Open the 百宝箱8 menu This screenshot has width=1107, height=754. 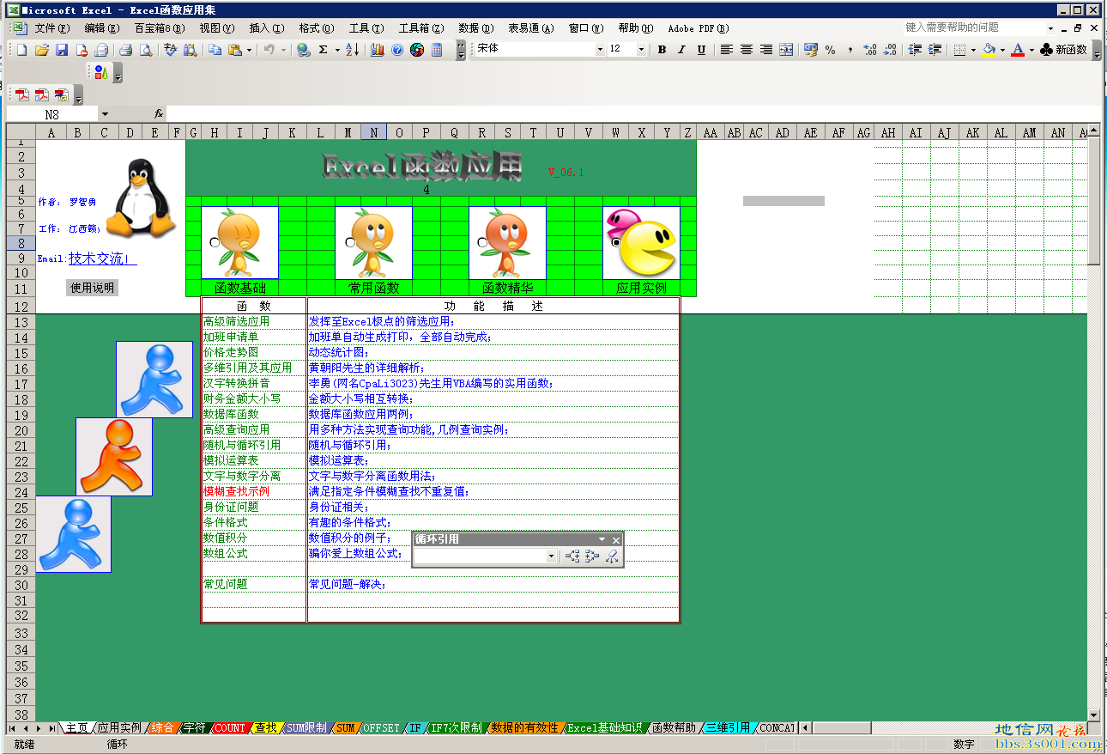point(160,28)
